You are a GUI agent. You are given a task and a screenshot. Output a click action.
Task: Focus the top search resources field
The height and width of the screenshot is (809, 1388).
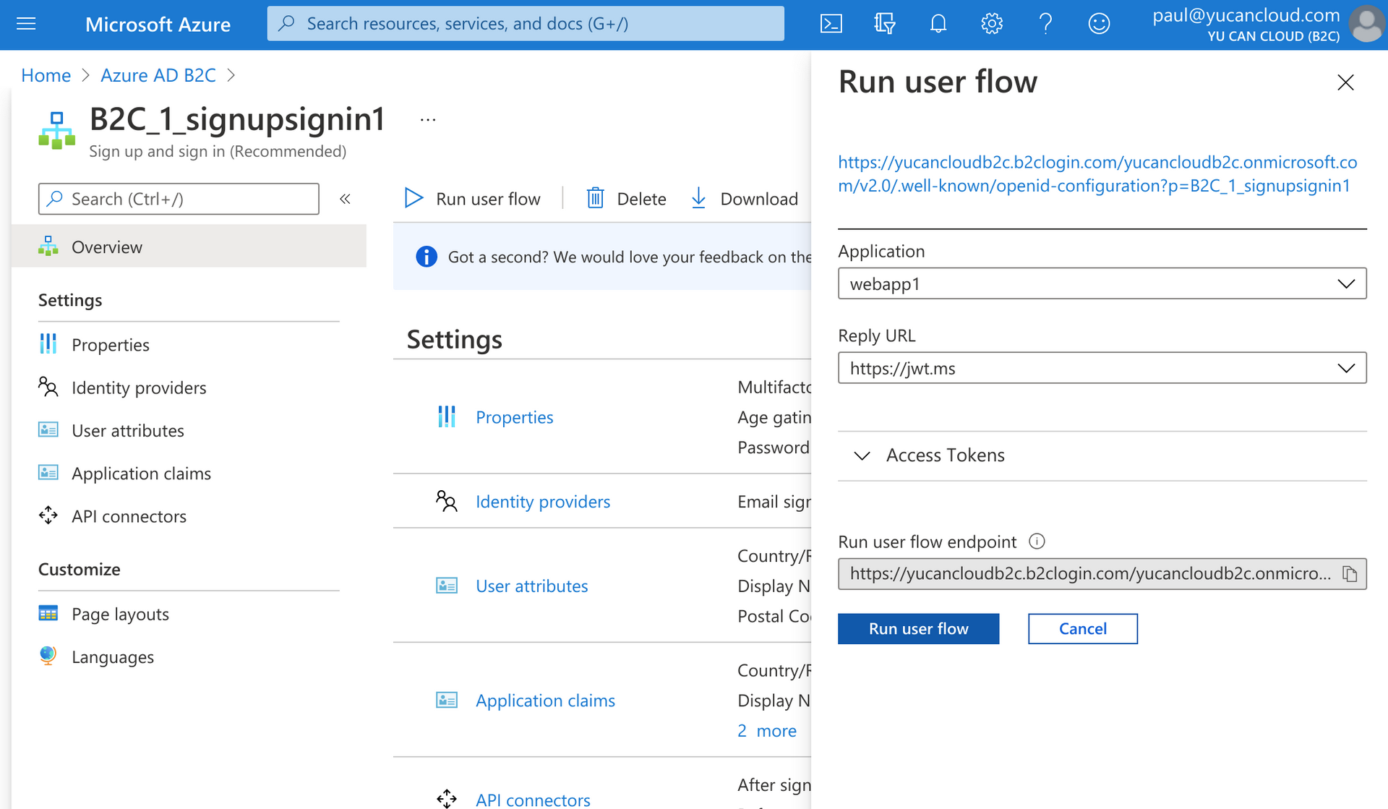(x=526, y=24)
